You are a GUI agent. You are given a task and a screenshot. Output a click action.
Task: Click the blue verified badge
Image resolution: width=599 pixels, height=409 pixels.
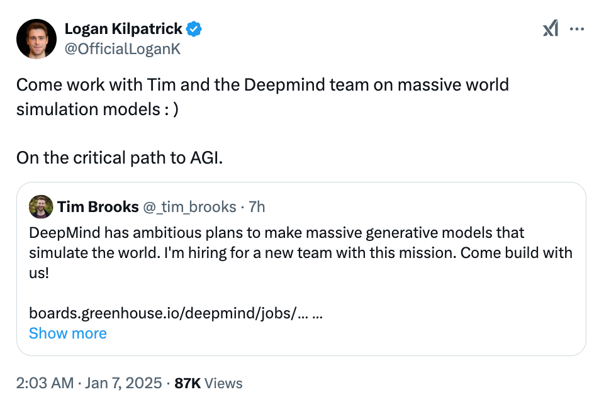(x=194, y=29)
